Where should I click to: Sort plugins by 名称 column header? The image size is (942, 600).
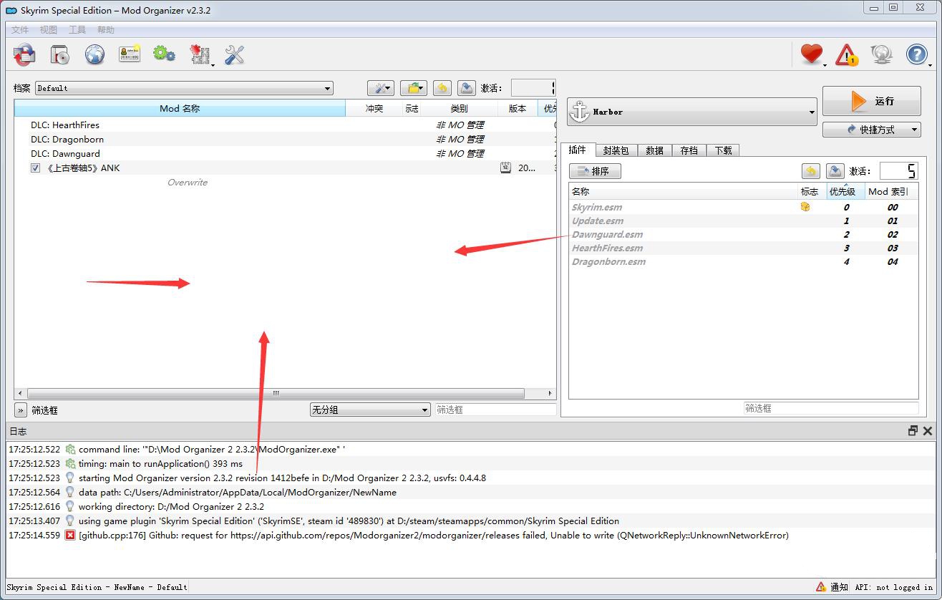684,191
